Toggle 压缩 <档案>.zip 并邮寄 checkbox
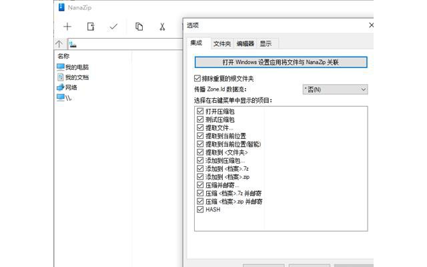This screenshot has height=267, width=427. (x=200, y=202)
